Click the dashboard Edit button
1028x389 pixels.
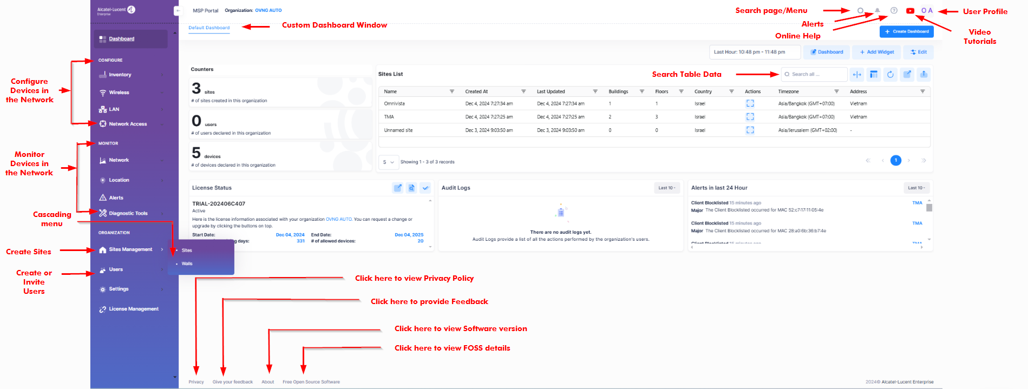pos(919,52)
